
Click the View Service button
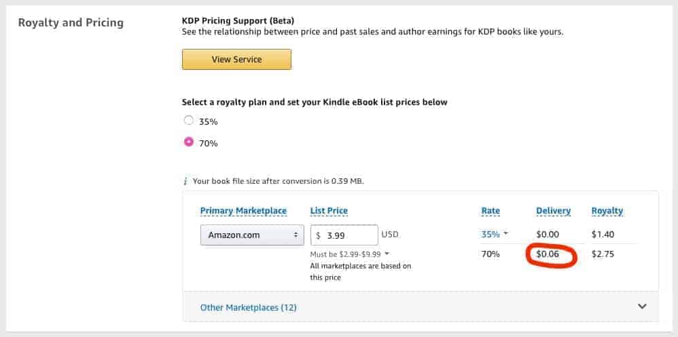pos(236,59)
